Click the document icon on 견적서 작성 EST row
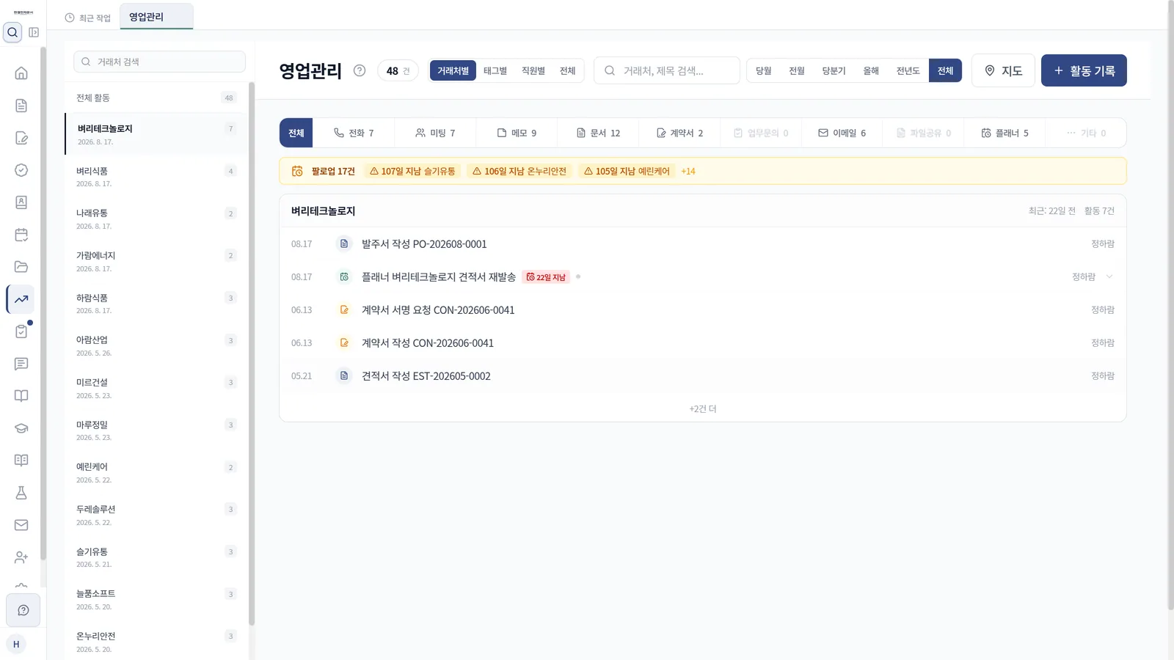The image size is (1174, 660). tap(344, 375)
